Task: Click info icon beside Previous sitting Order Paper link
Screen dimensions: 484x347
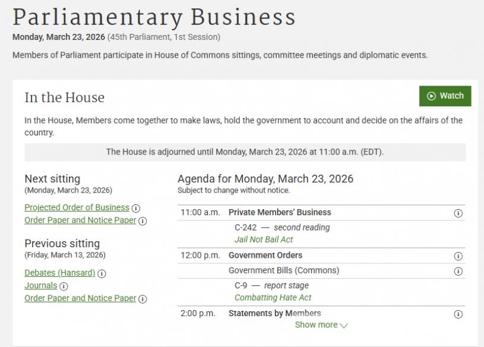Action: 143,299
